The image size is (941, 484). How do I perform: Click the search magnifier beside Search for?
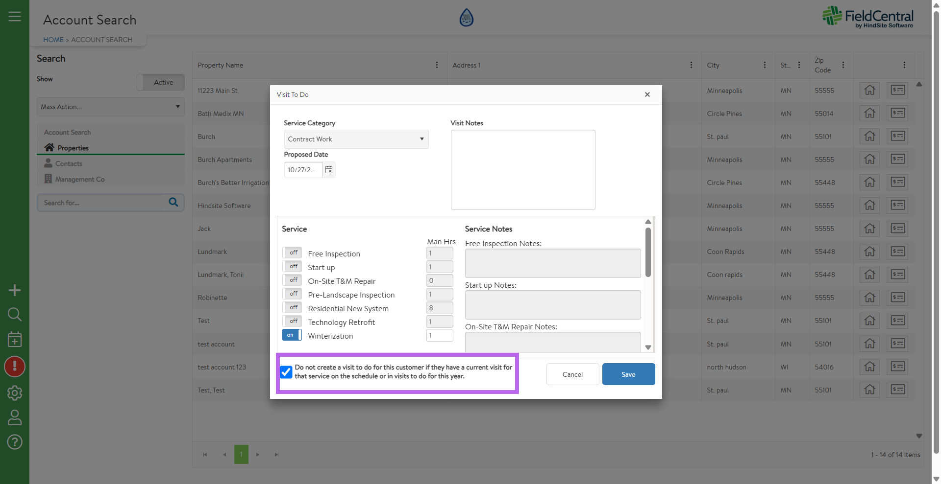pyautogui.click(x=173, y=202)
